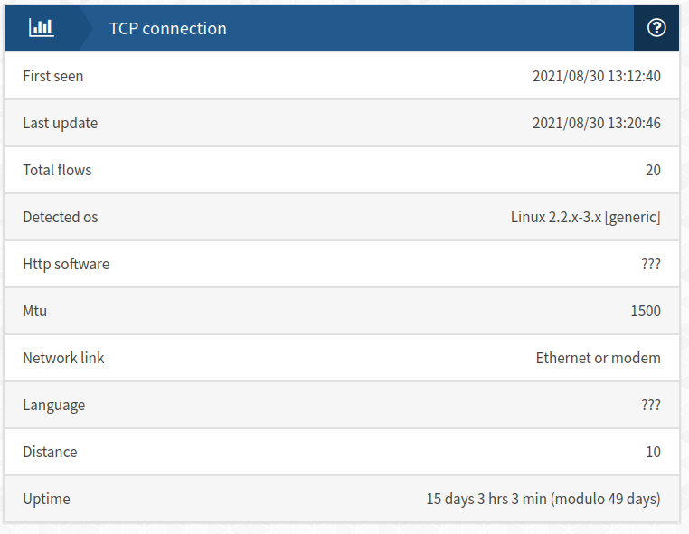The height and width of the screenshot is (534, 689).
Task: Click the TCP connection panel title
Action: pyautogui.click(x=168, y=29)
